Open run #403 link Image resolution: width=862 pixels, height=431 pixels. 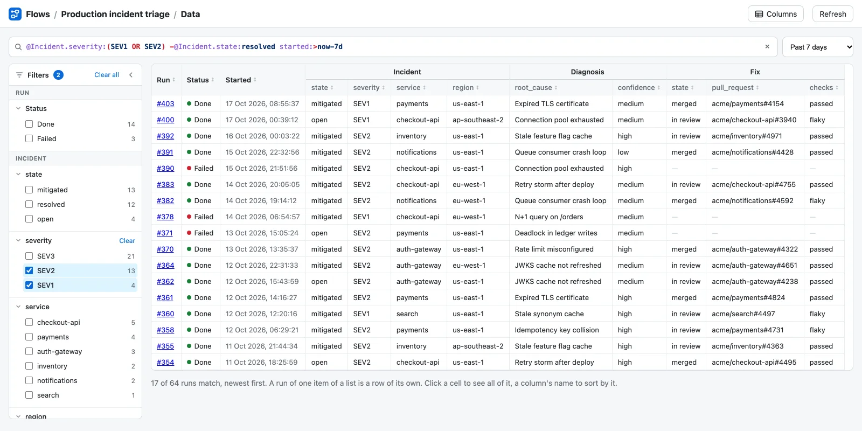tap(165, 103)
